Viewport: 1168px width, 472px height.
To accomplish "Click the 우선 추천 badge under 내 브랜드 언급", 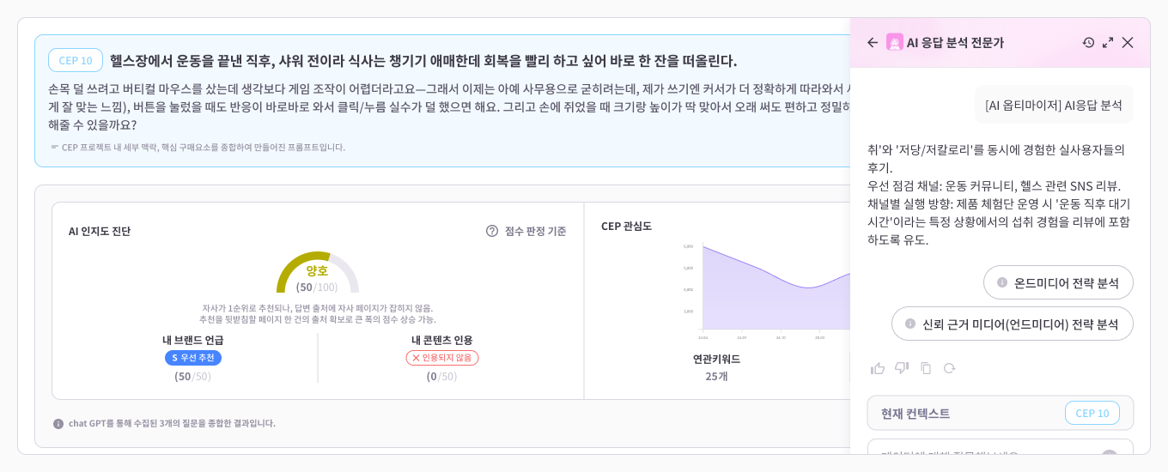I will 193,358.
